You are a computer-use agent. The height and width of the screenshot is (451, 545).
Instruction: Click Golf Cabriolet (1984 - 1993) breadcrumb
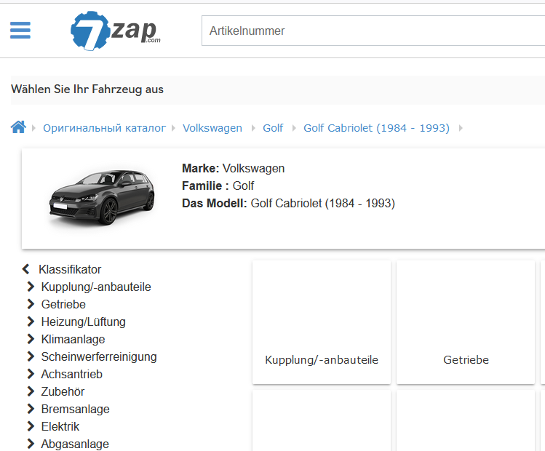[x=376, y=128]
